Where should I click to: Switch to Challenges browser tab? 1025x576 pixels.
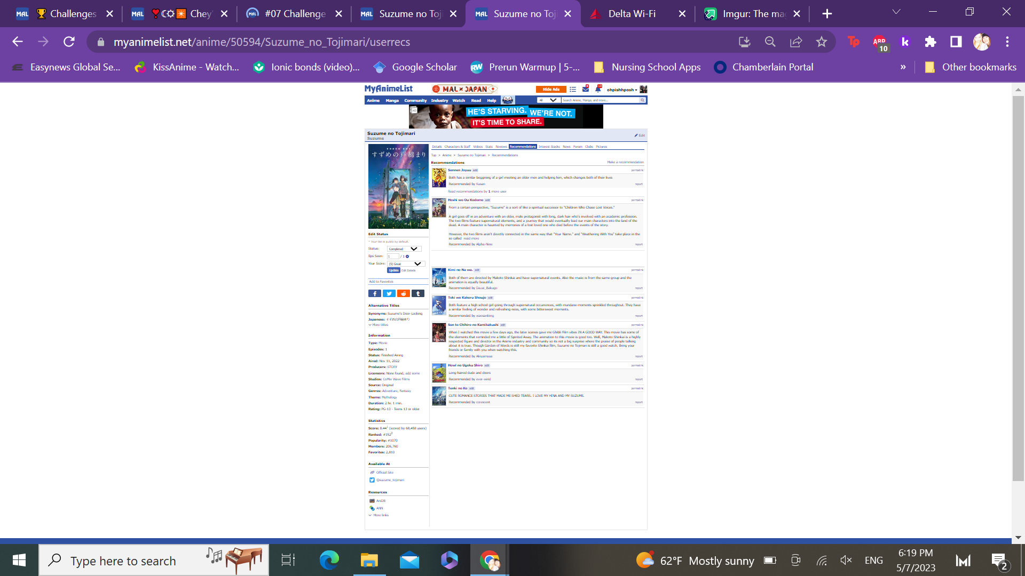tap(64, 14)
